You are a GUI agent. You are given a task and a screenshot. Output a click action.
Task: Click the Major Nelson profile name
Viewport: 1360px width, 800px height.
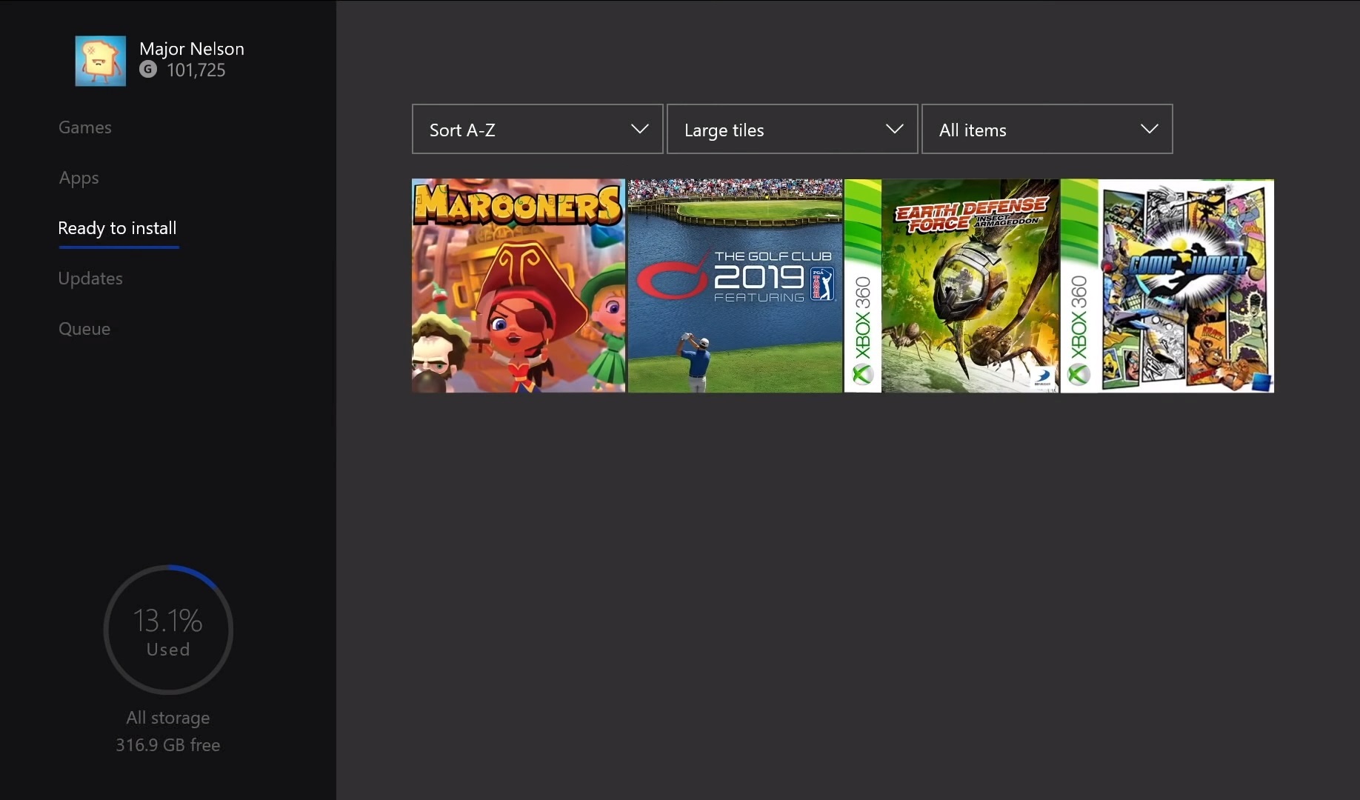pos(192,49)
